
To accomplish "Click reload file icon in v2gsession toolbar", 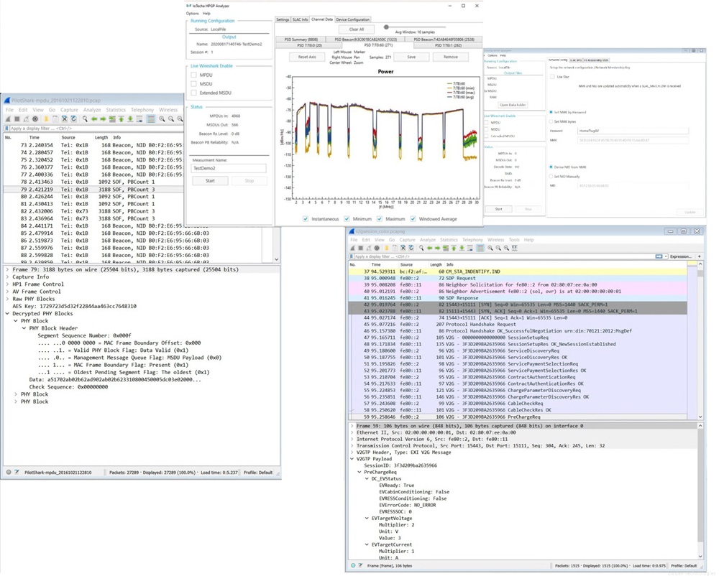I will (411, 248).
